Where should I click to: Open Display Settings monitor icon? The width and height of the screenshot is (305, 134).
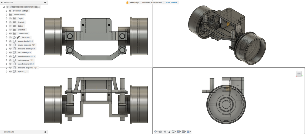(x=178, y=132)
